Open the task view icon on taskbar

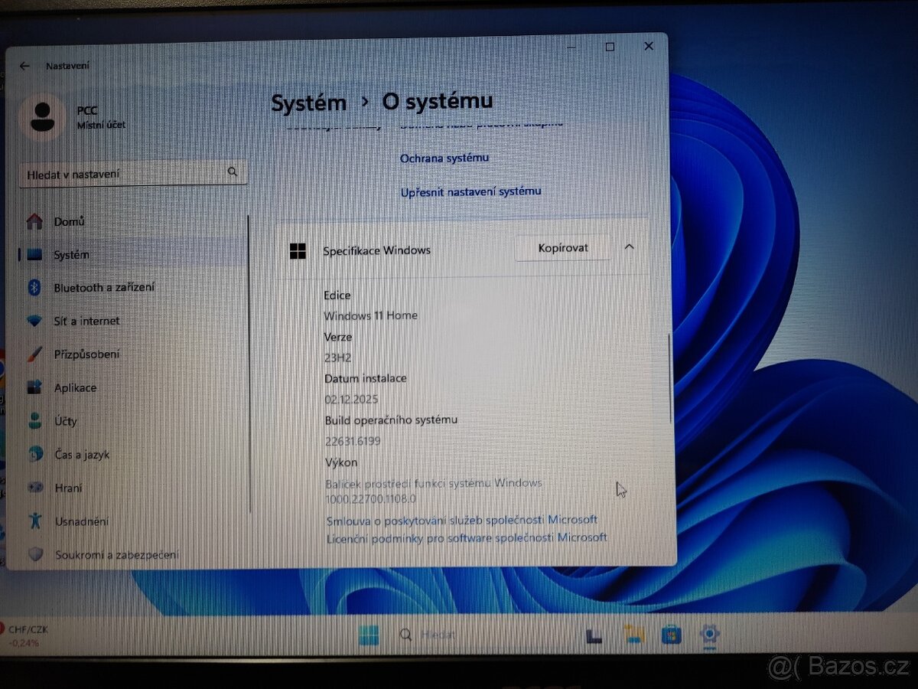594,635
